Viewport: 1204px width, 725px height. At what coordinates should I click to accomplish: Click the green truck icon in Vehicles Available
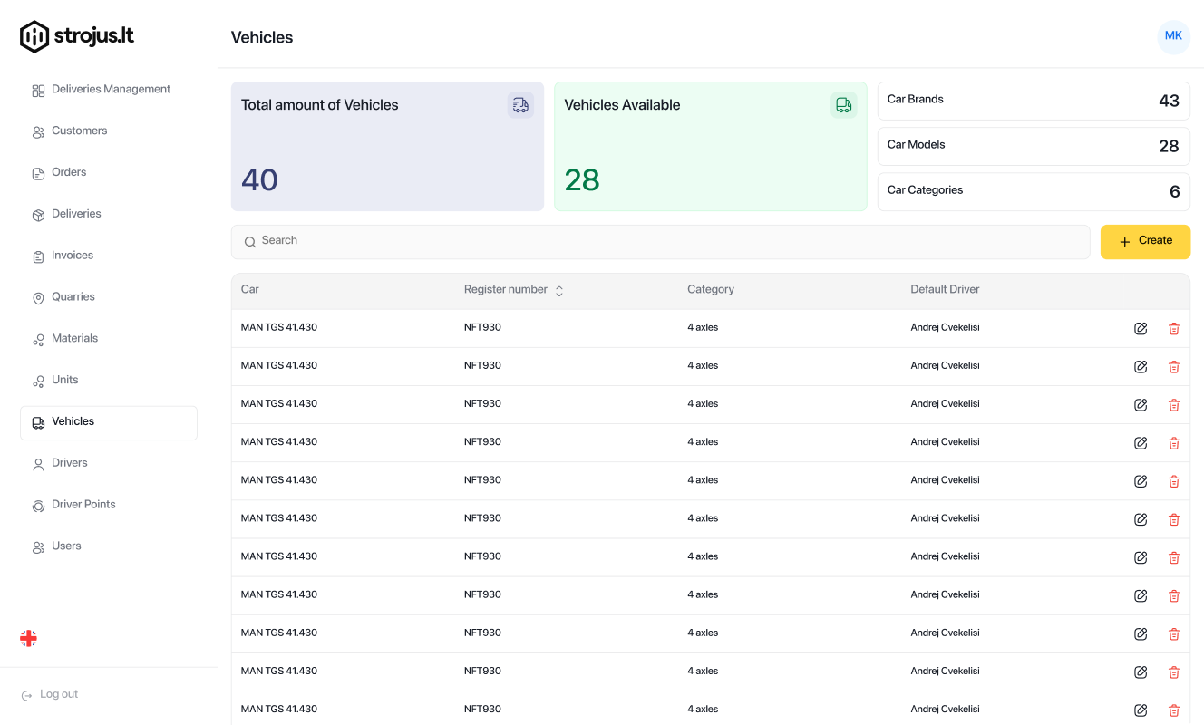[x=844, y=105]
